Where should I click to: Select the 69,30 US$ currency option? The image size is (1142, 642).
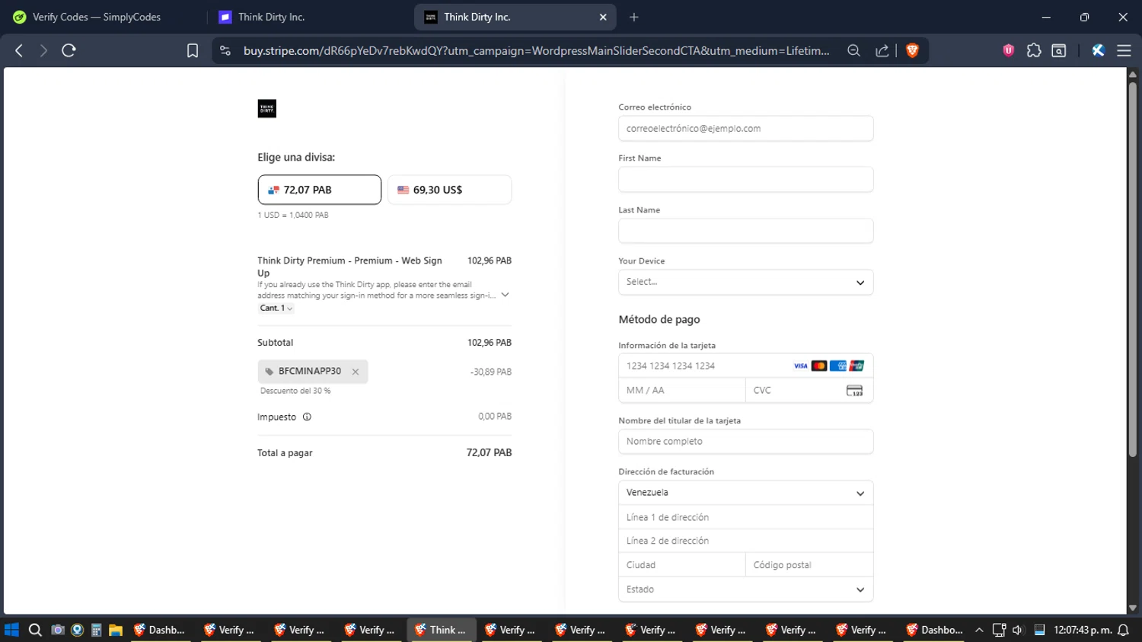coord(449,190)
